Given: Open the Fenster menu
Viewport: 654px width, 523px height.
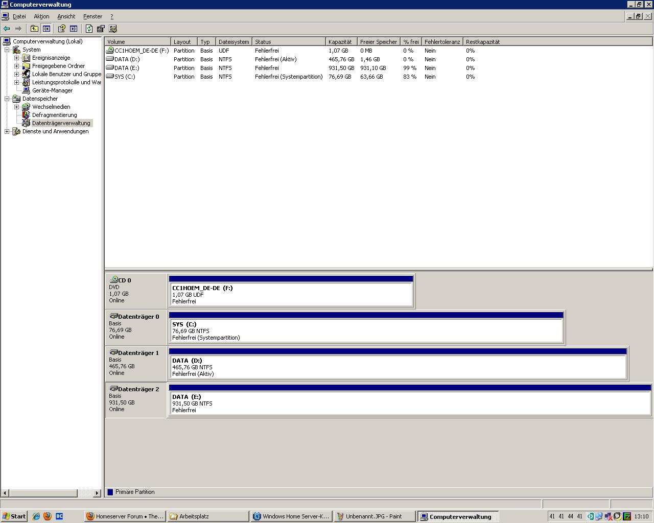Looking at the screenshot, I should click(93, 16).
